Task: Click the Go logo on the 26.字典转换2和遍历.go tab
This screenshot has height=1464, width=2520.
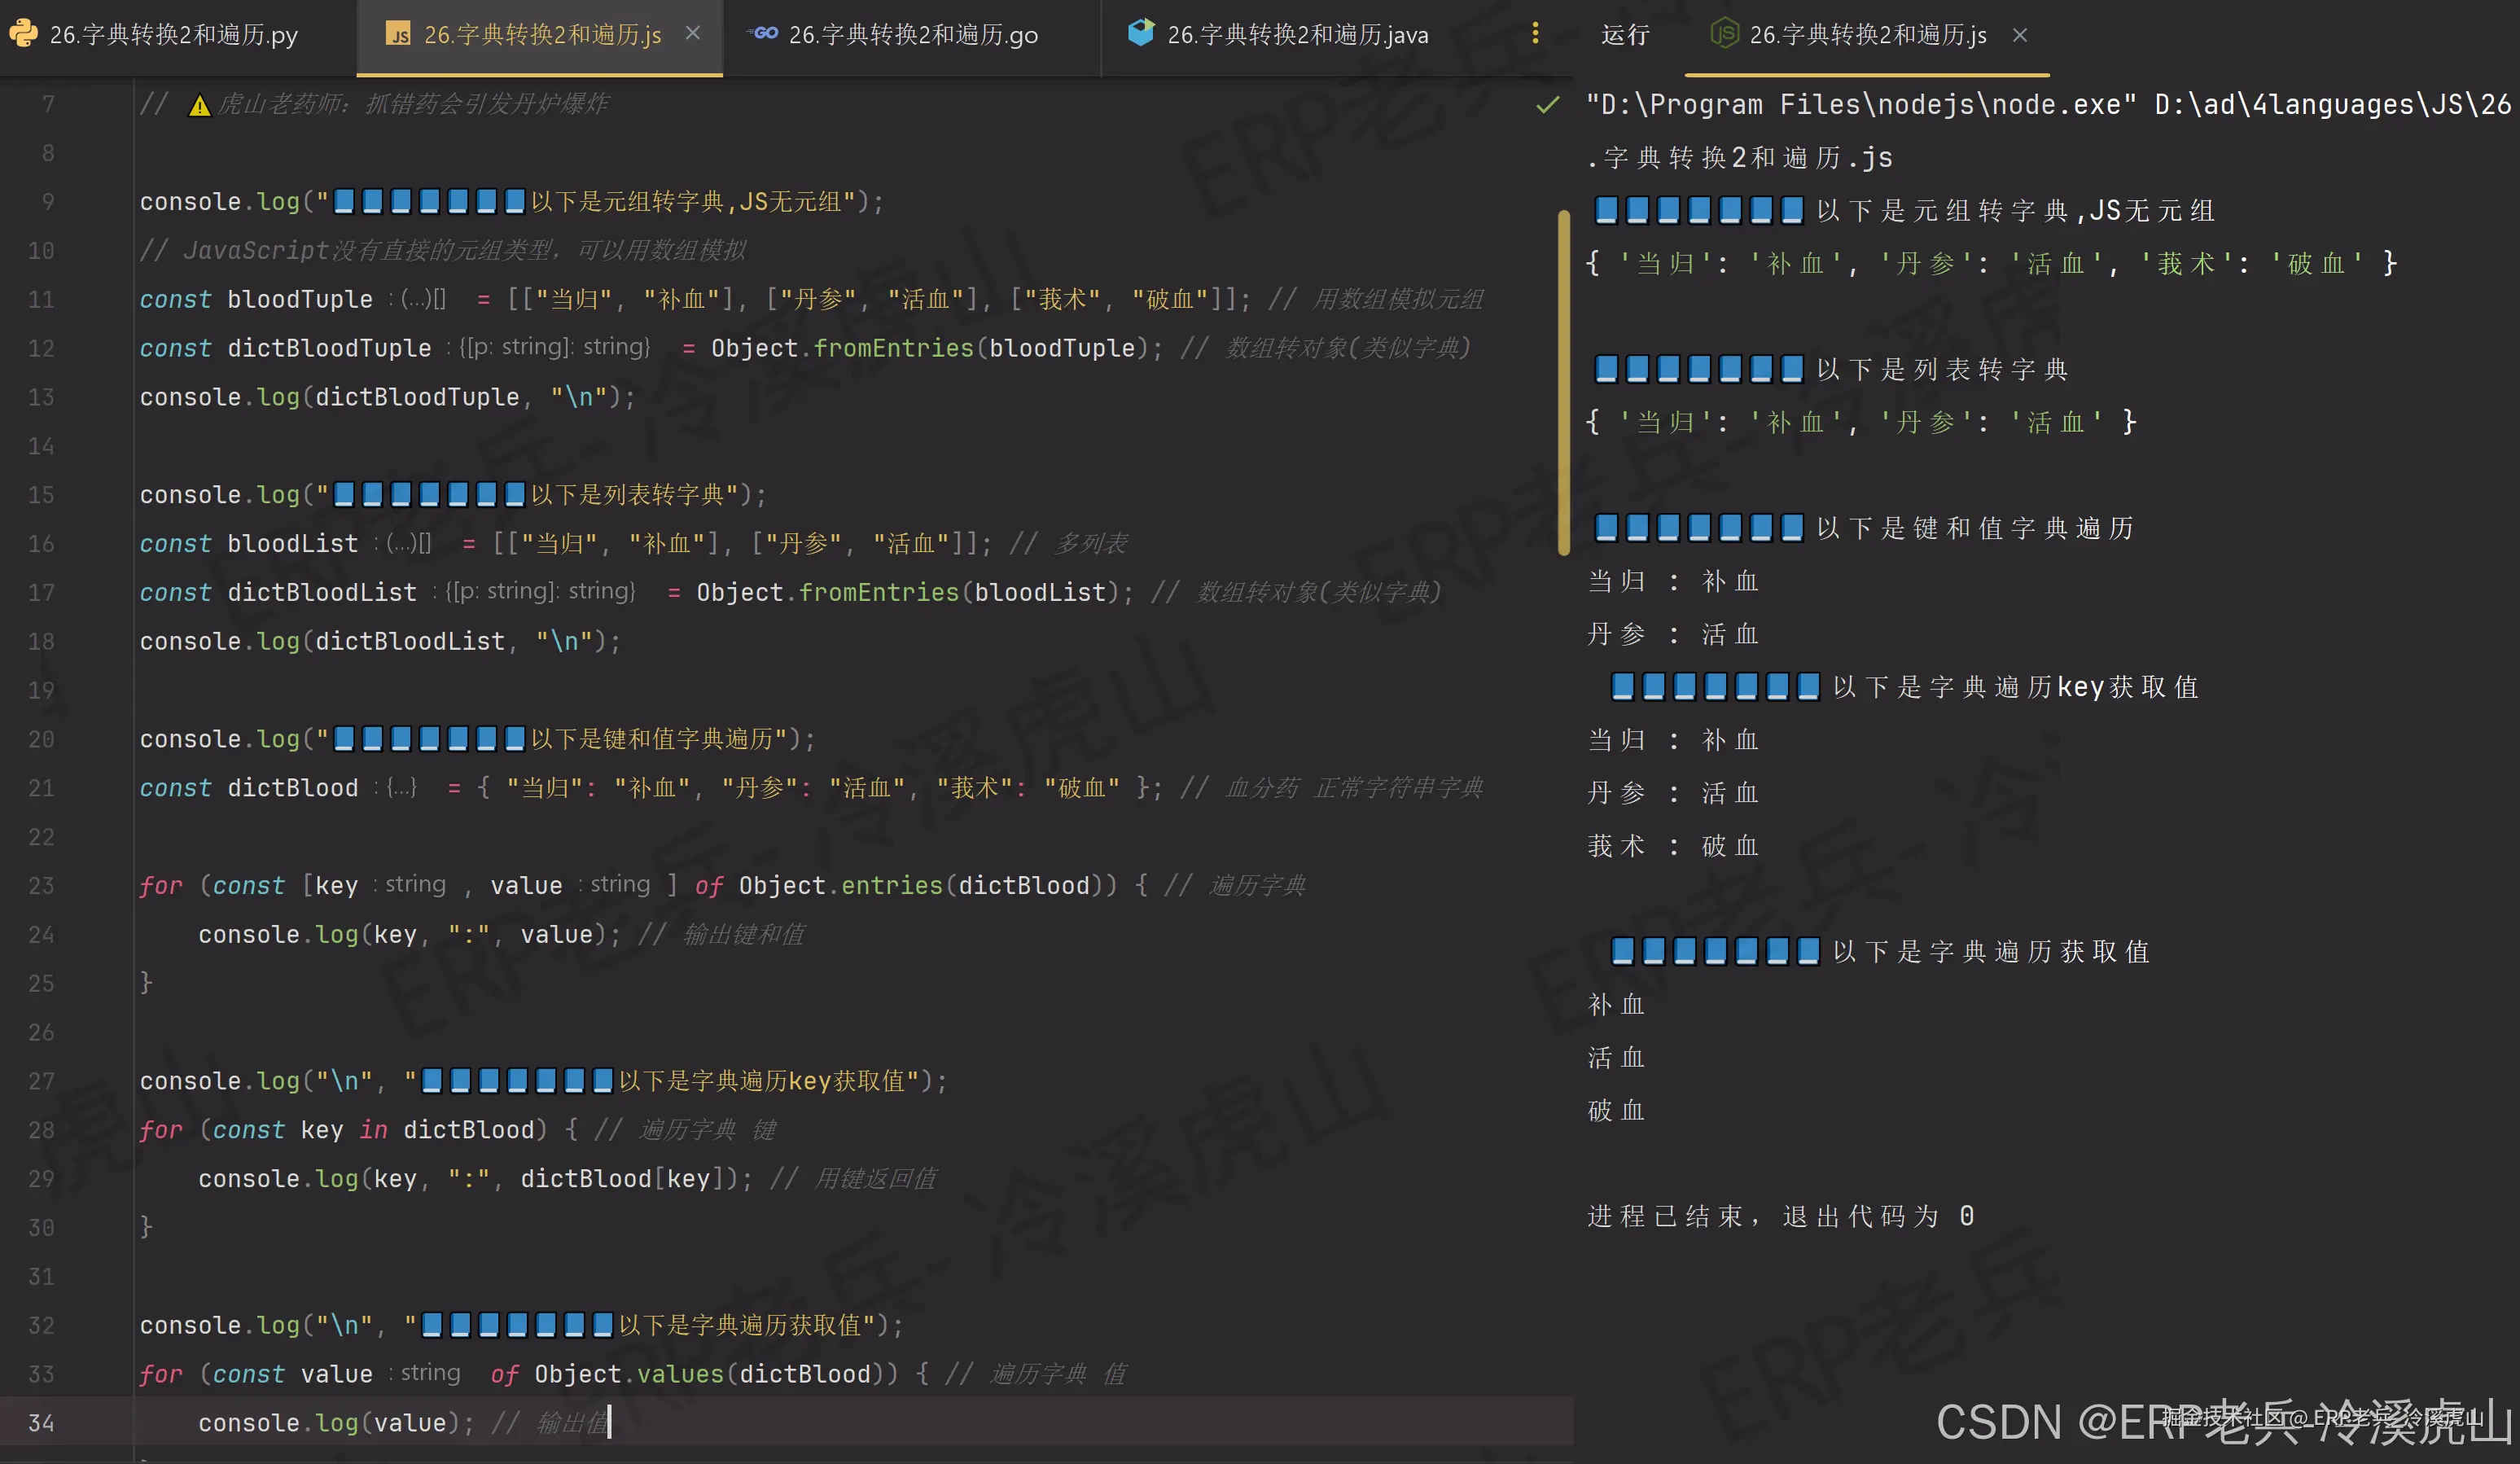Action: click(762, 33)
